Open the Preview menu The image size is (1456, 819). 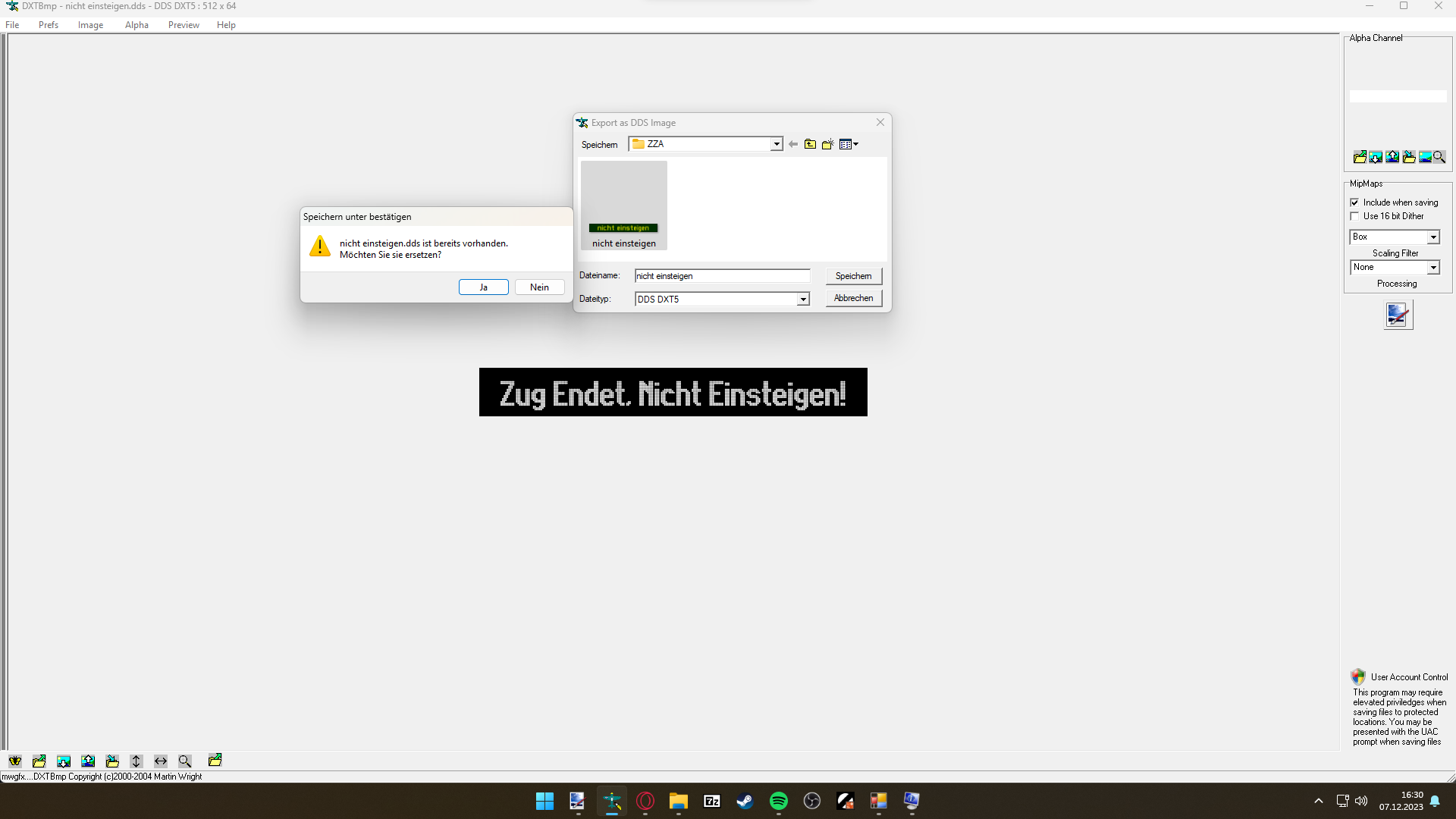(x=184, y=25)
